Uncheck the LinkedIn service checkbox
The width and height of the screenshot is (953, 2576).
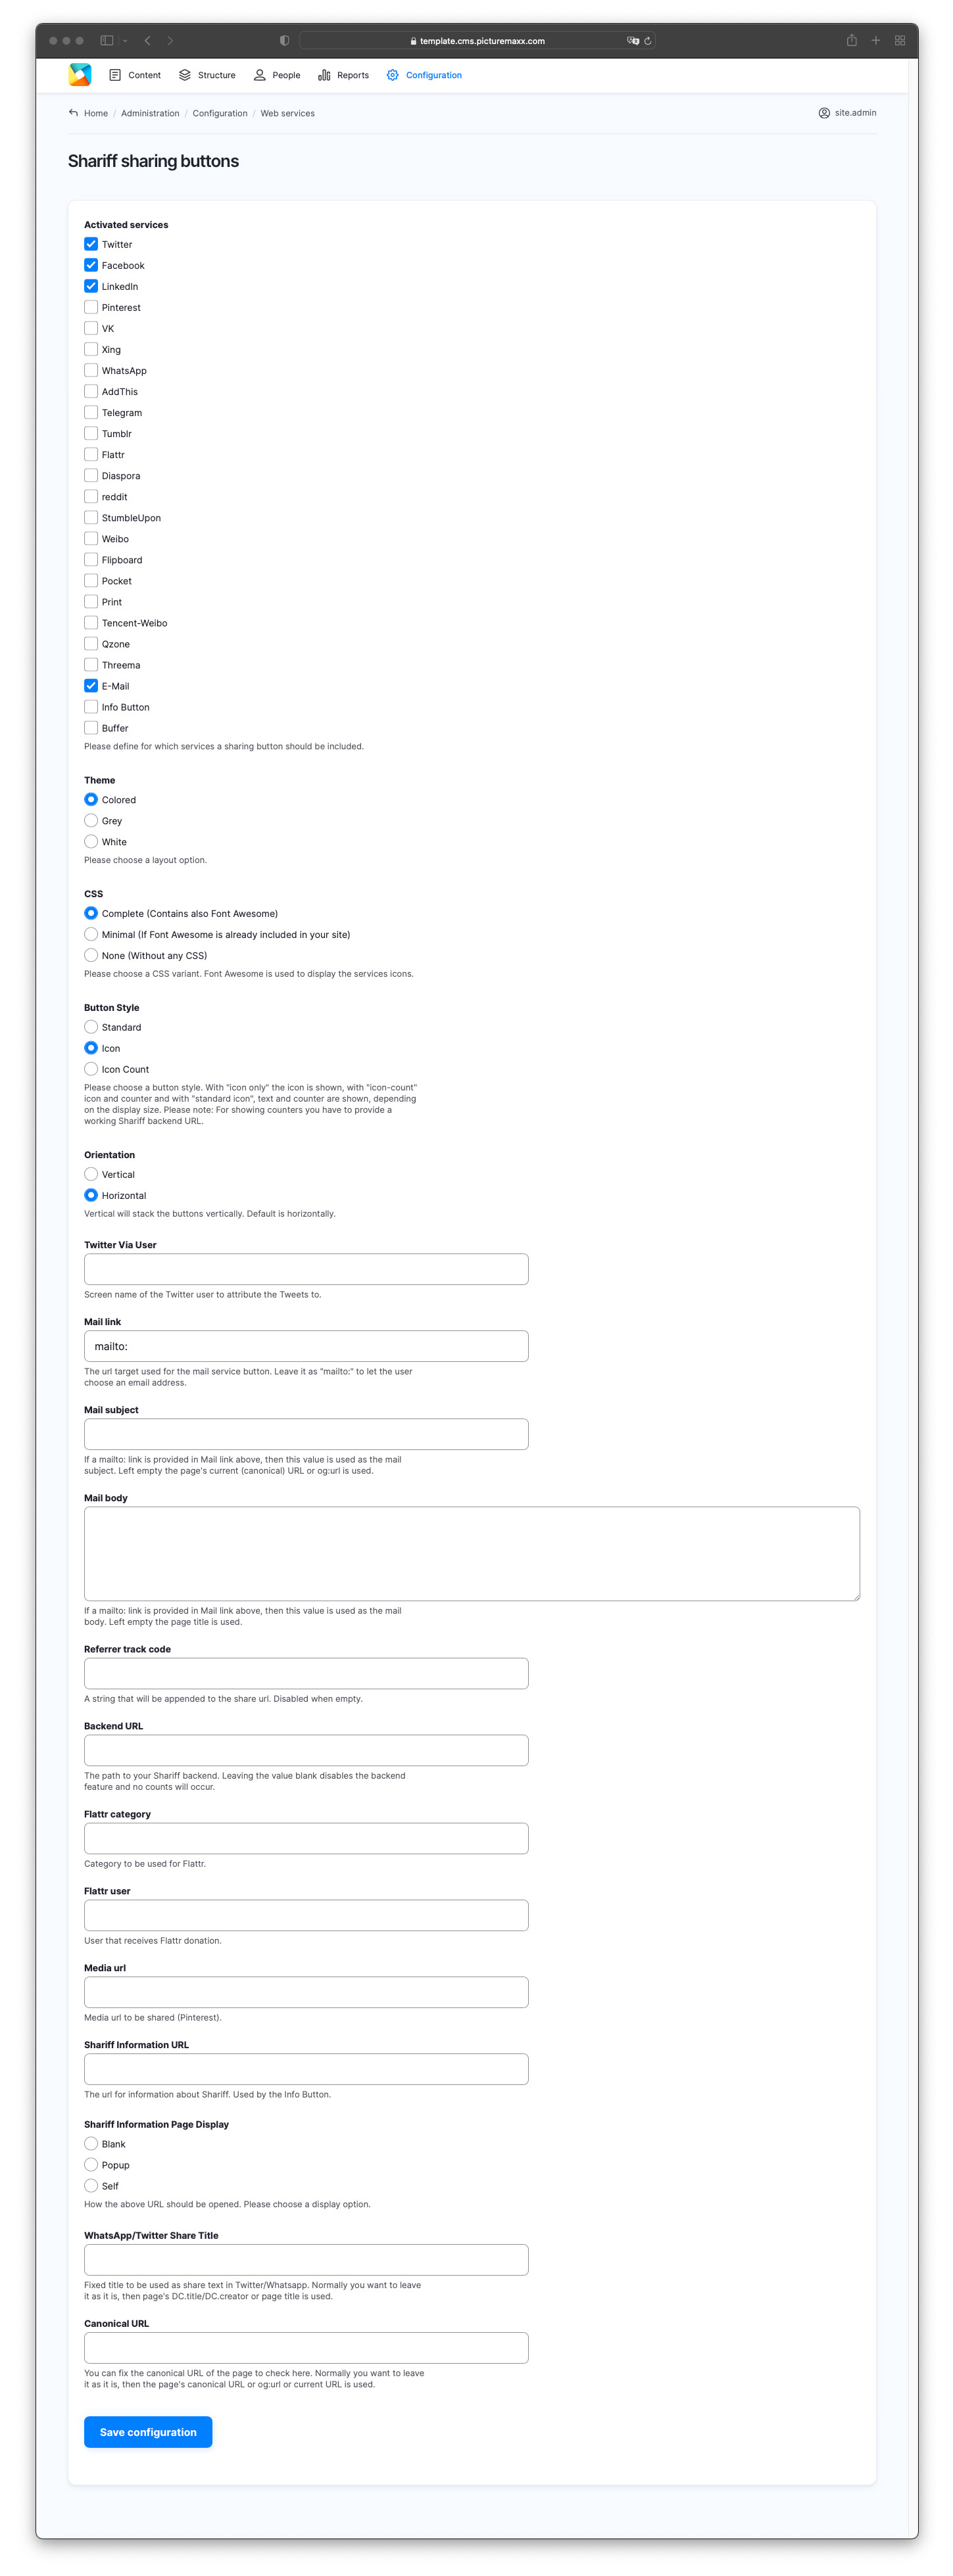(91, 286)
